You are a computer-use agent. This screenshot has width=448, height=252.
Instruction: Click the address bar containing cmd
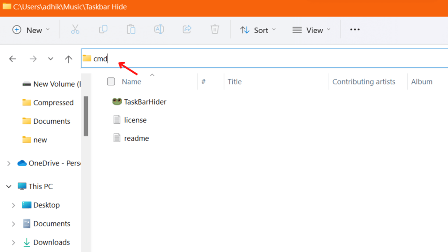(264, 58)
